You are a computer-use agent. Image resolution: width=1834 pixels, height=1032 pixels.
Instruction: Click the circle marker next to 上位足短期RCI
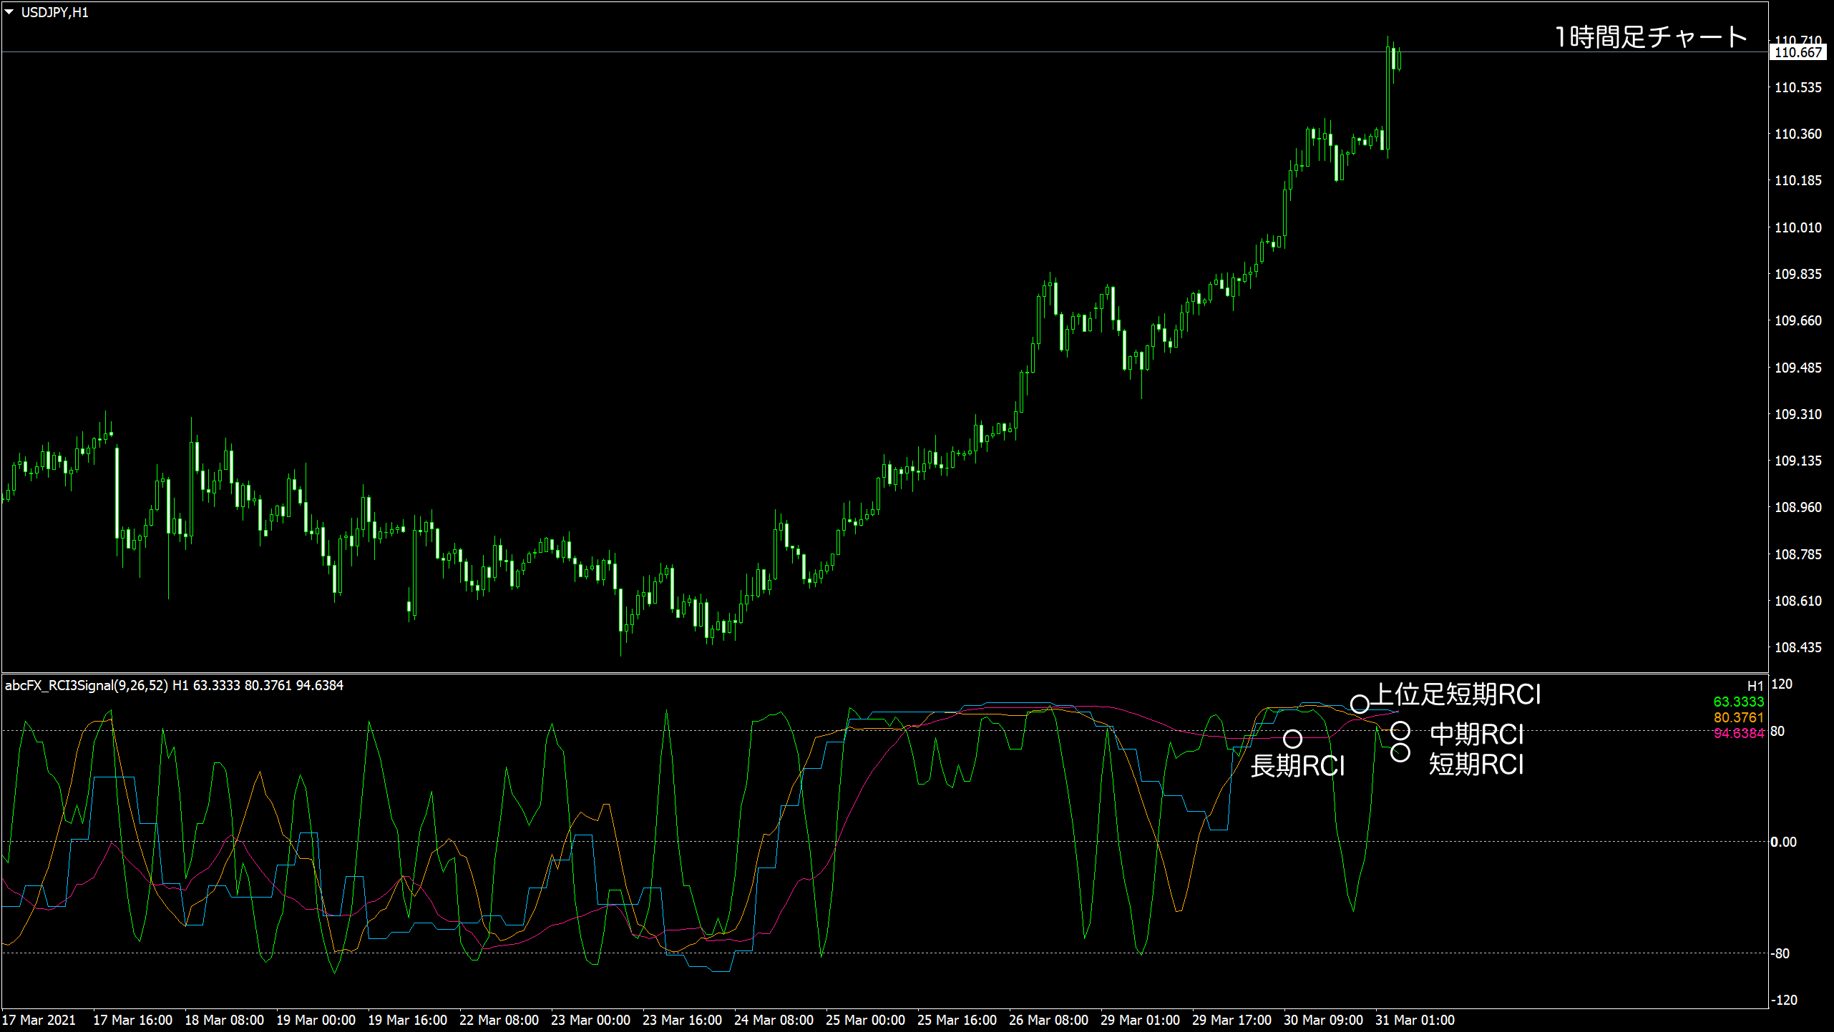point(1360,704)
